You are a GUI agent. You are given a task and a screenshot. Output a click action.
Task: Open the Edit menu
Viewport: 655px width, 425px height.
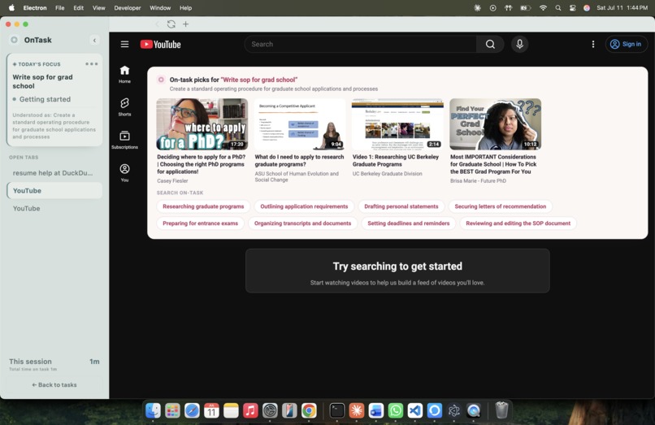click(x=79, y=8)
